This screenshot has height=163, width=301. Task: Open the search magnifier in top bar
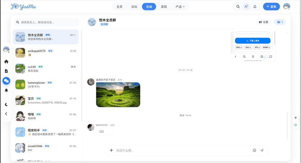tap(238, 7)
